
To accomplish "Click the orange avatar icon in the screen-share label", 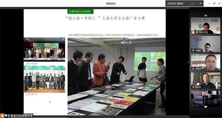I will tap(2, 116).
